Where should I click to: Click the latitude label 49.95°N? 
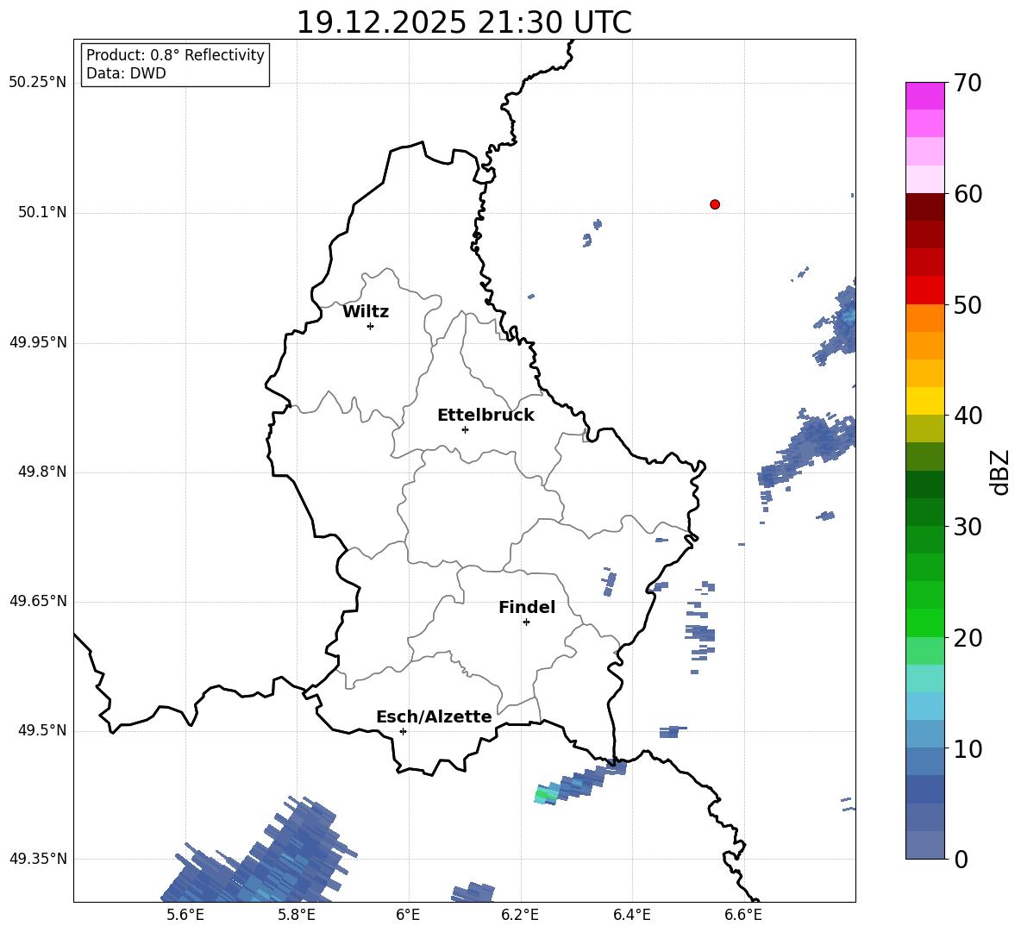(37, 343)
